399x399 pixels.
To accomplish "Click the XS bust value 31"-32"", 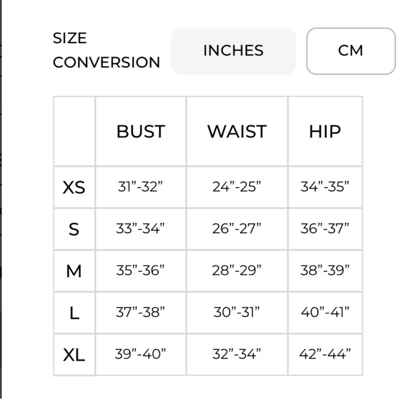I will pos(140,186).
